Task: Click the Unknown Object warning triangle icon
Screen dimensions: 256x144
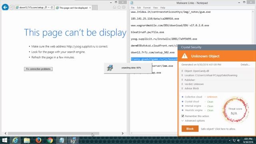Action: tap(184, 56)
